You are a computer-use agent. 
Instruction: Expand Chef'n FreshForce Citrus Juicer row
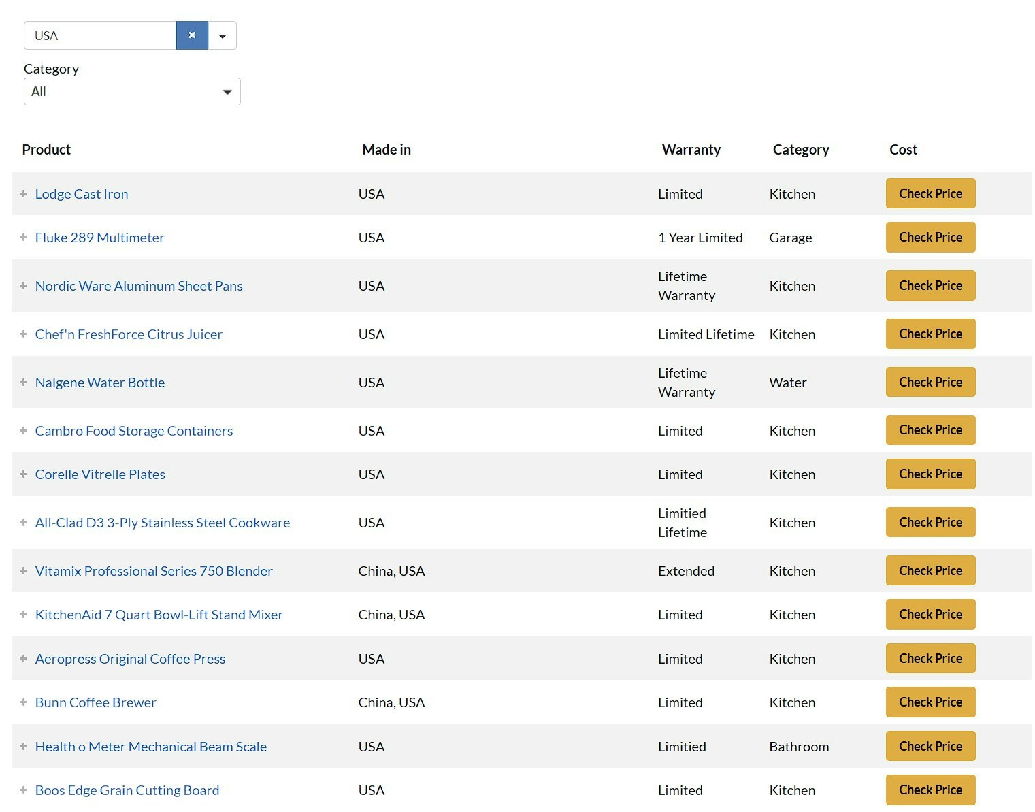pos(23,334)
